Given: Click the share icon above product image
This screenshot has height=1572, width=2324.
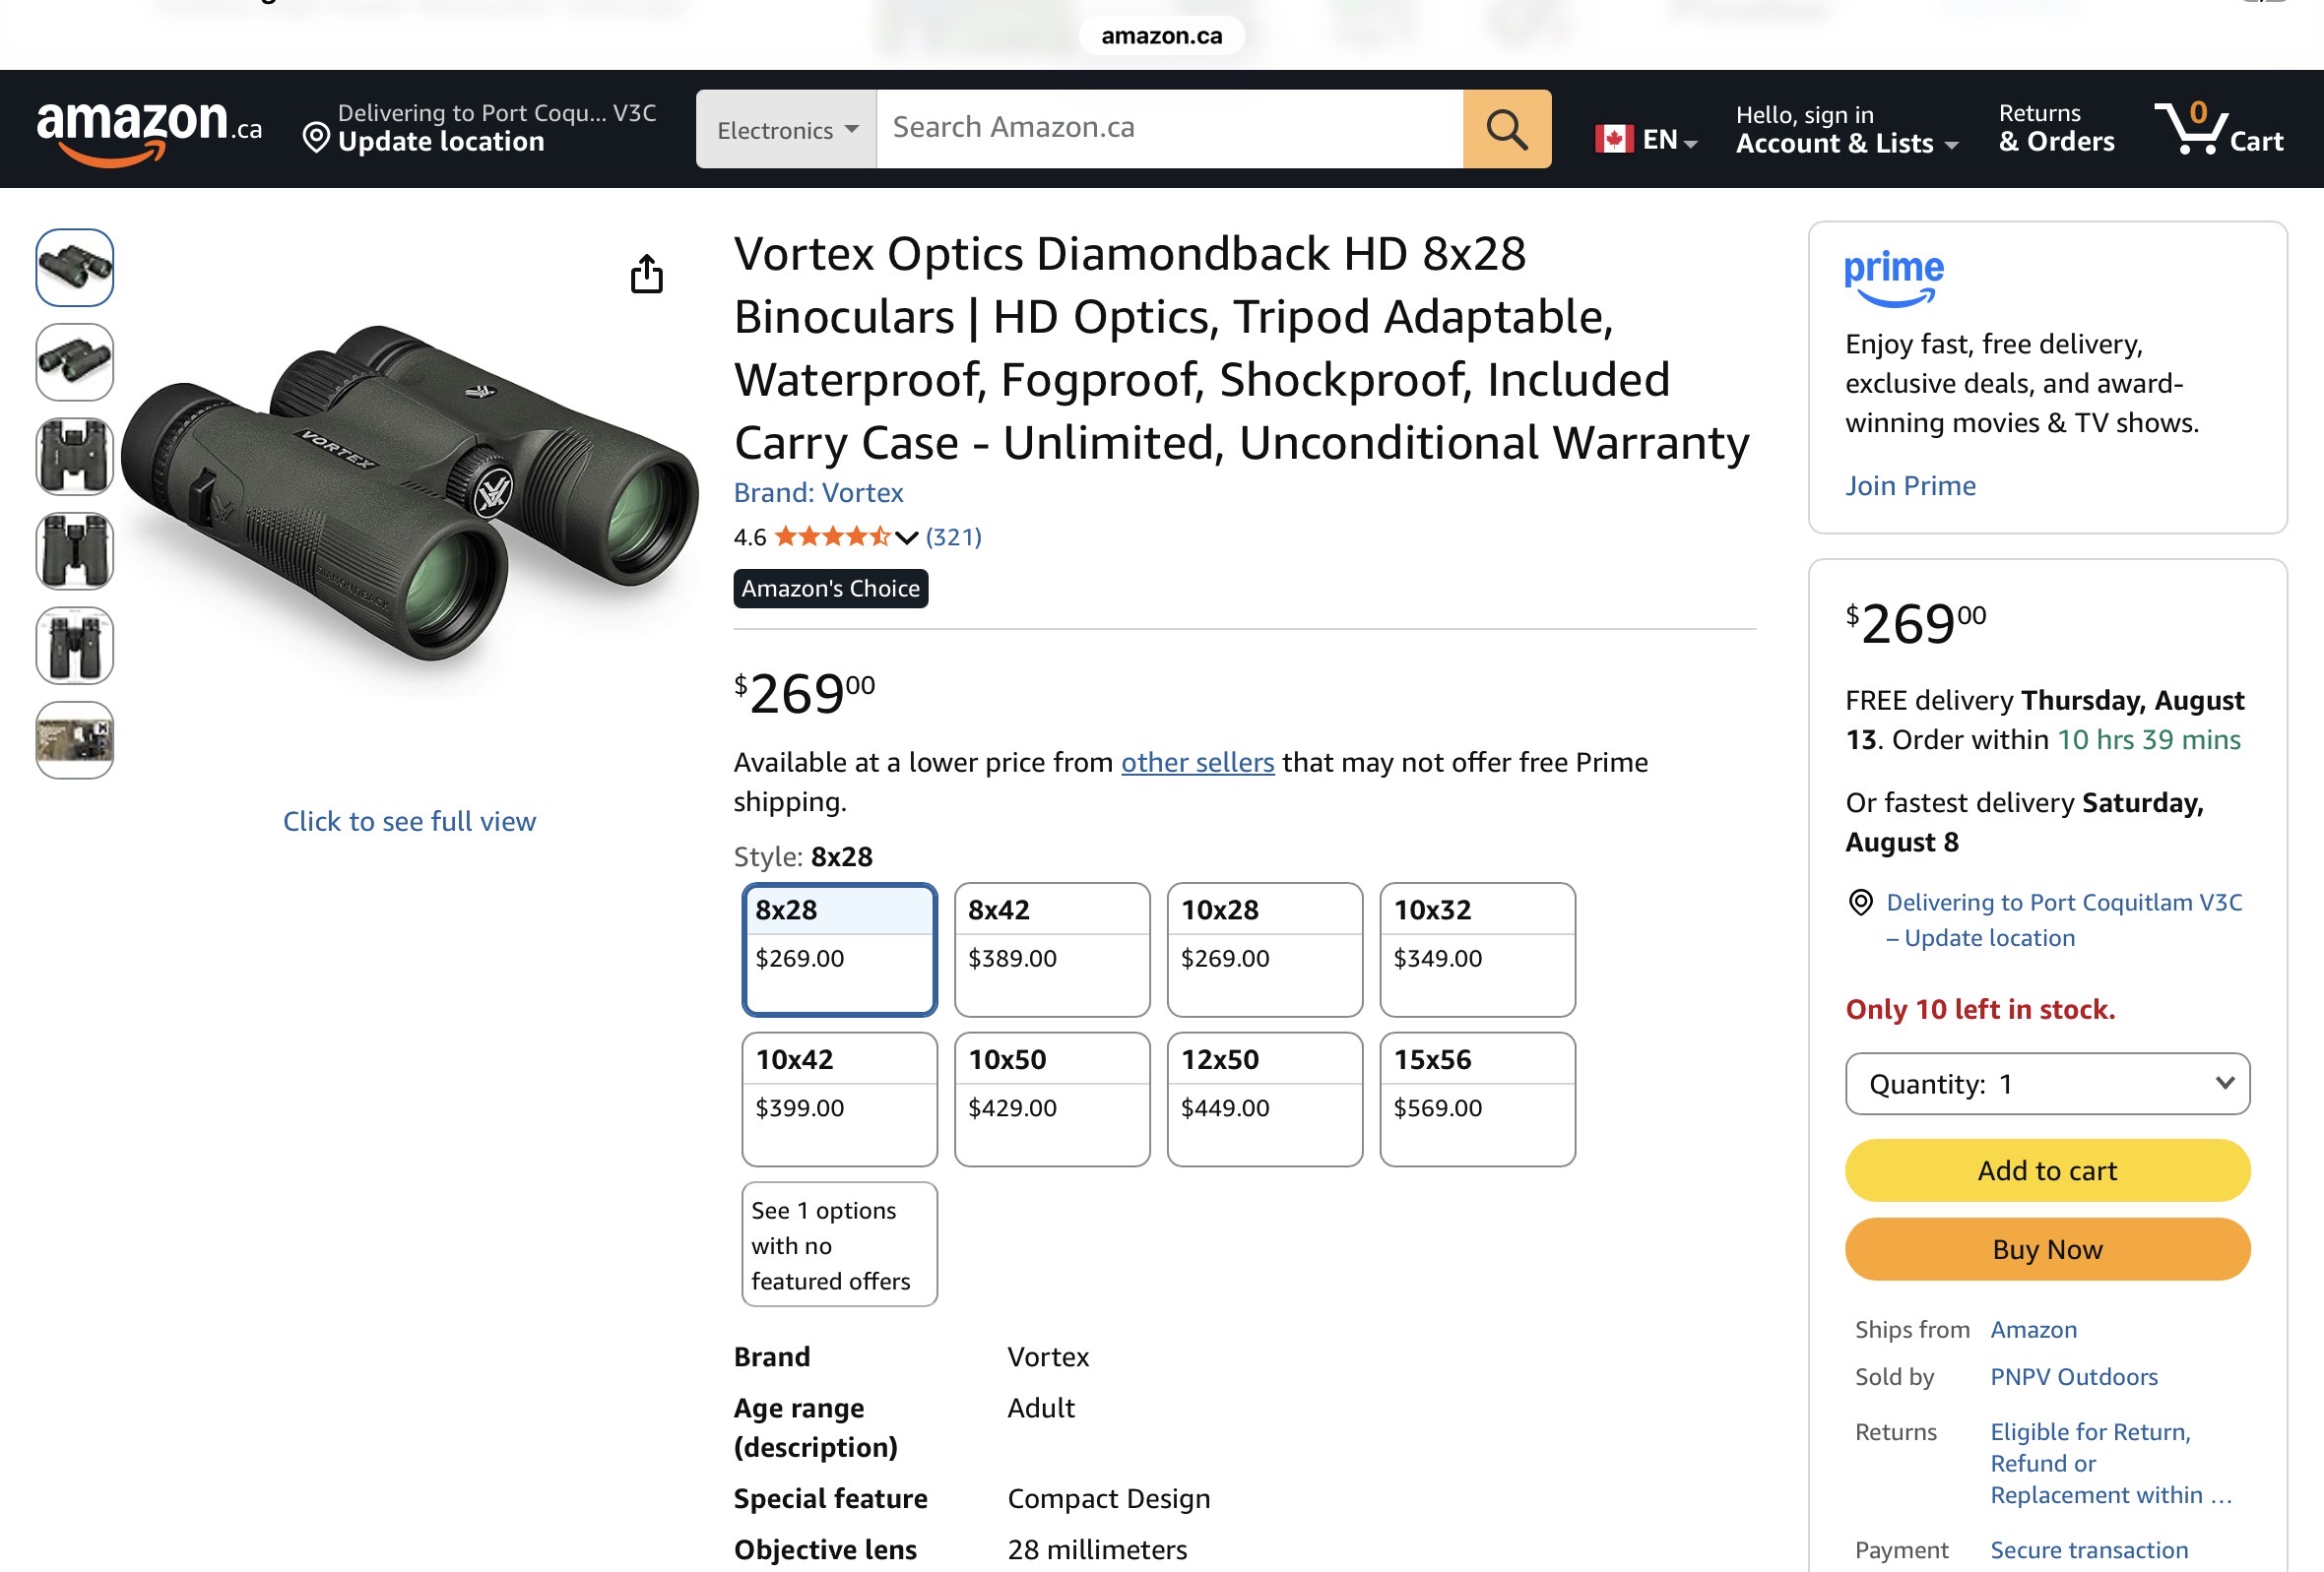Looking at the screenshot, I should click(x=647, y=273).
